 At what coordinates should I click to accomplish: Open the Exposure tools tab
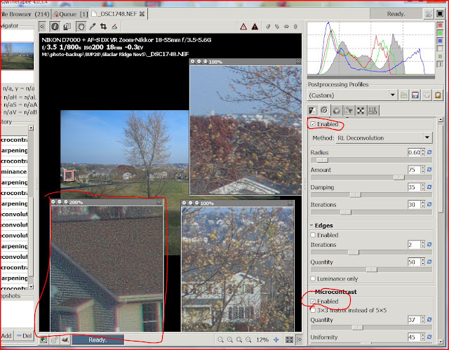click(312, 110)
